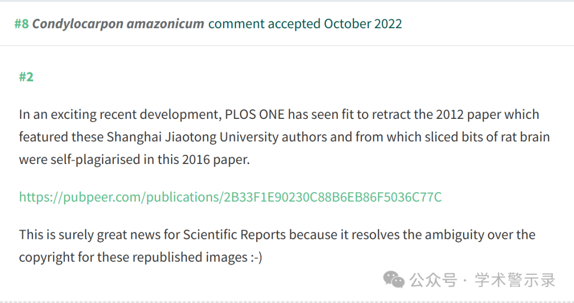Open the #8 comment permalink
574x303 pixels.
pyautogui.click(x=21, y=24)
